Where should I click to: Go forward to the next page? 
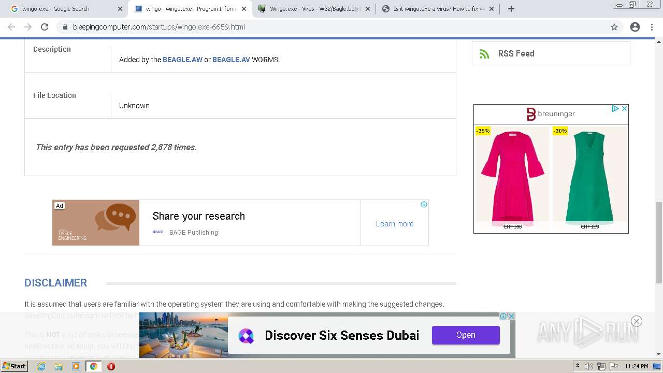coord(28,27)
